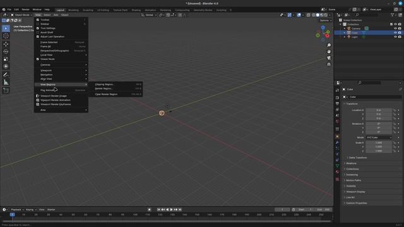Click Frame Selected in View menu

click(x=61, y=42)
